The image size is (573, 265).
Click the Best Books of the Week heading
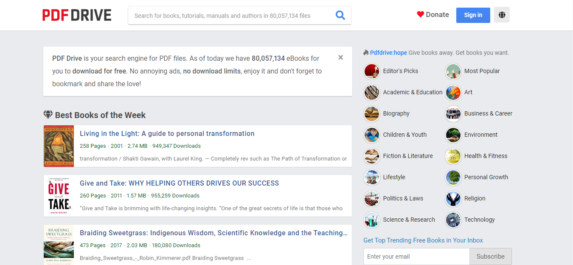point(100,115)
